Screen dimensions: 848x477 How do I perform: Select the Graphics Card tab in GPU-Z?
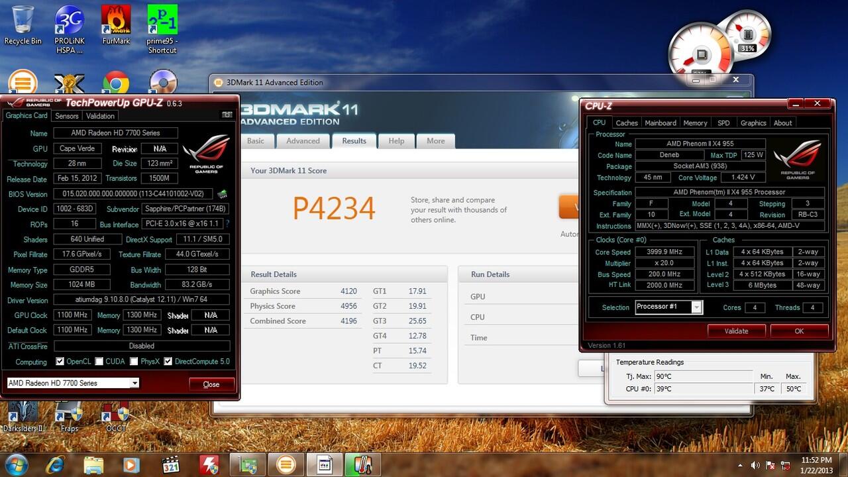coord(26,115)
